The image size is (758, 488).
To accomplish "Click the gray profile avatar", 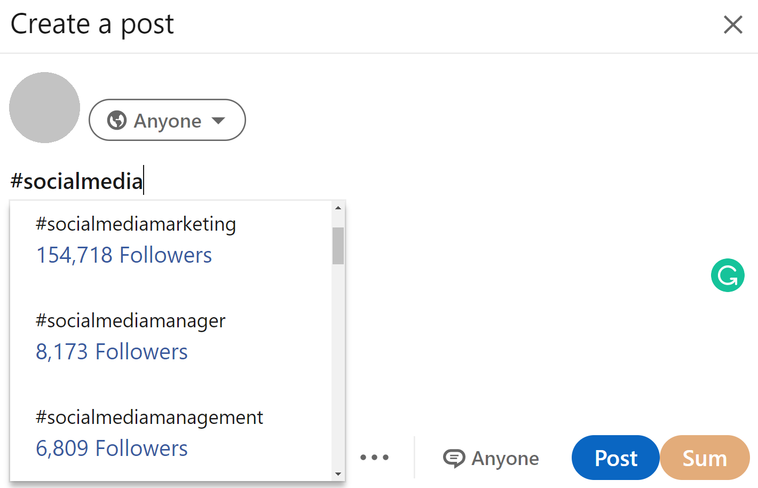I will 45,107.
